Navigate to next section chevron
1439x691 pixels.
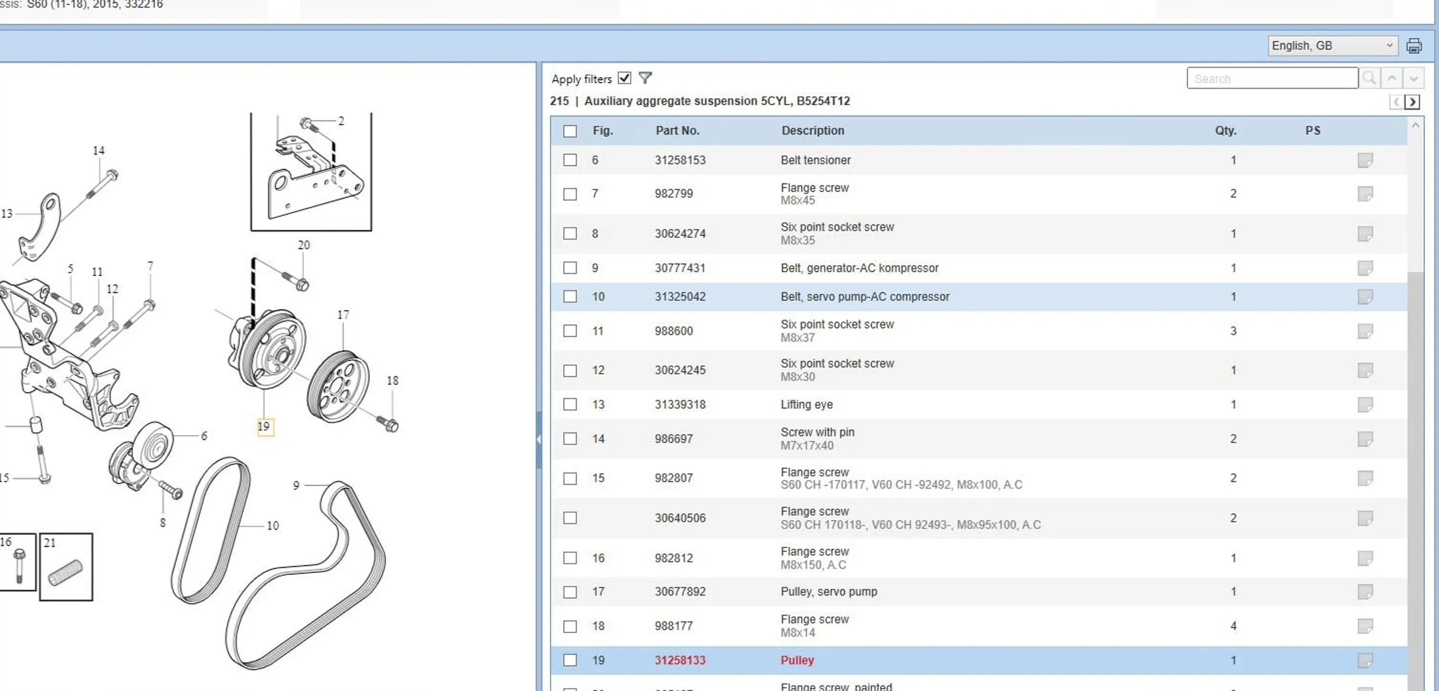1412,102
